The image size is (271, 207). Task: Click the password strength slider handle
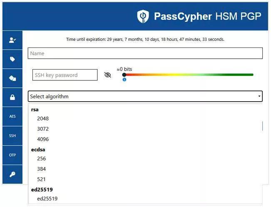pyautogui.click(x=124, y=75)
